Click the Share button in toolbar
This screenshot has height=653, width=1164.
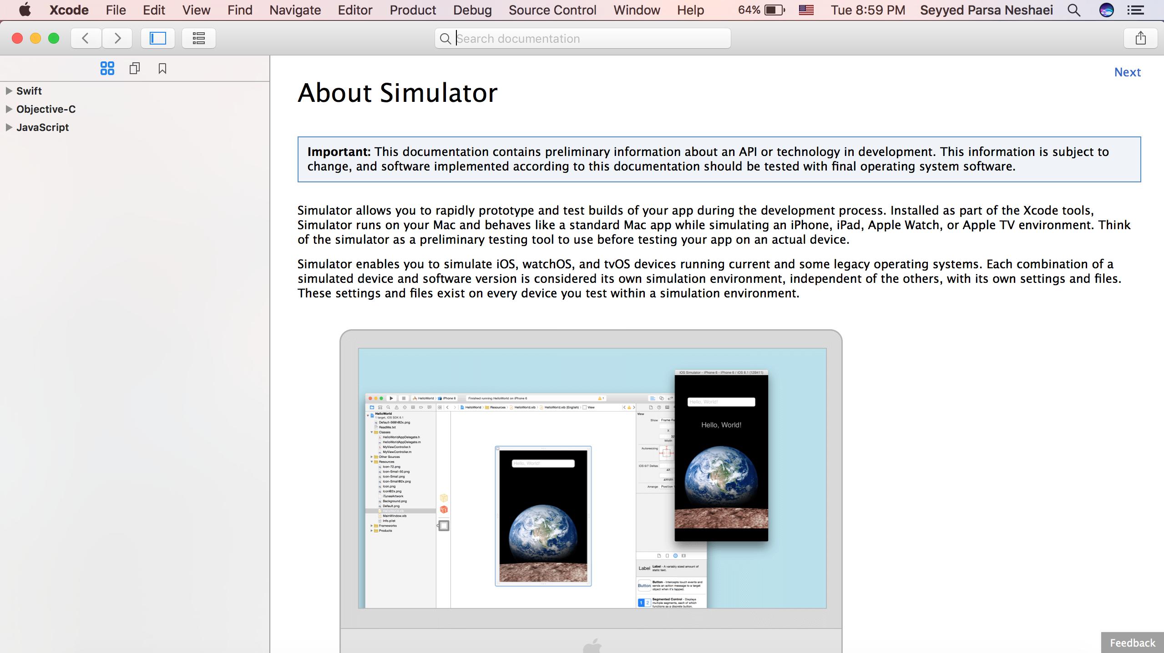pyautogui.click(x=1140, y=38)
